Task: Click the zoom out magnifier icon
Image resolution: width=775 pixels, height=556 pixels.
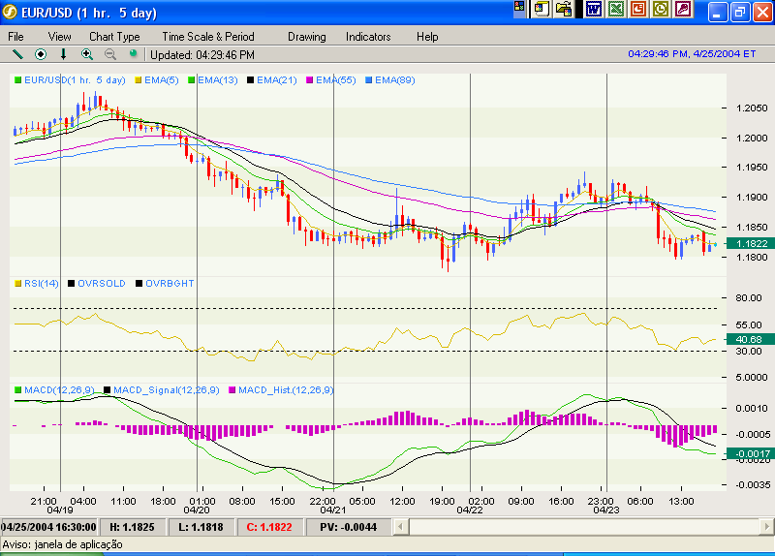Action: tap(109, 54)
